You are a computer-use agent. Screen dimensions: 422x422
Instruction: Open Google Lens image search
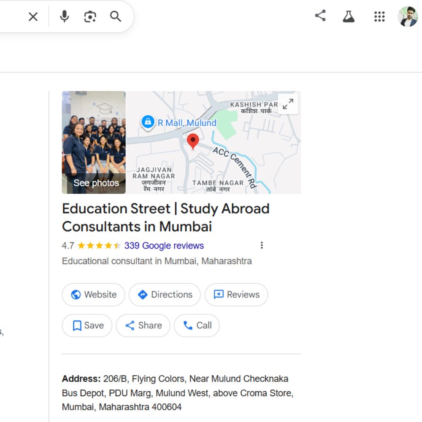[x=90, y=16]
